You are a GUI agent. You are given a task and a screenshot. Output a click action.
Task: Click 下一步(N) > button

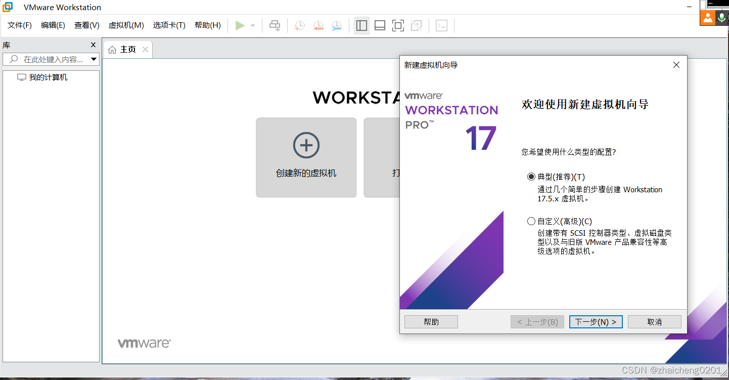pos(596,322)
